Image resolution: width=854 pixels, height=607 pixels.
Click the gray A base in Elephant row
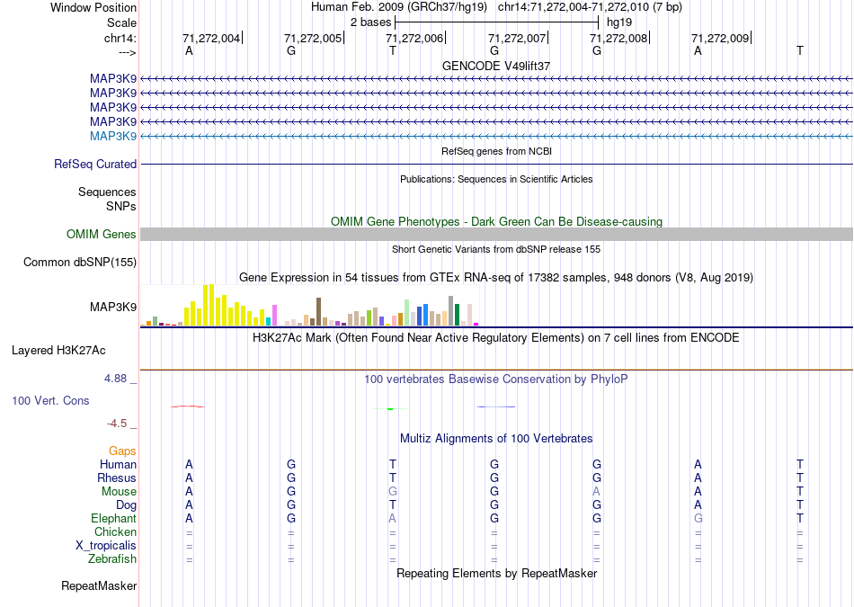point(392,519)
